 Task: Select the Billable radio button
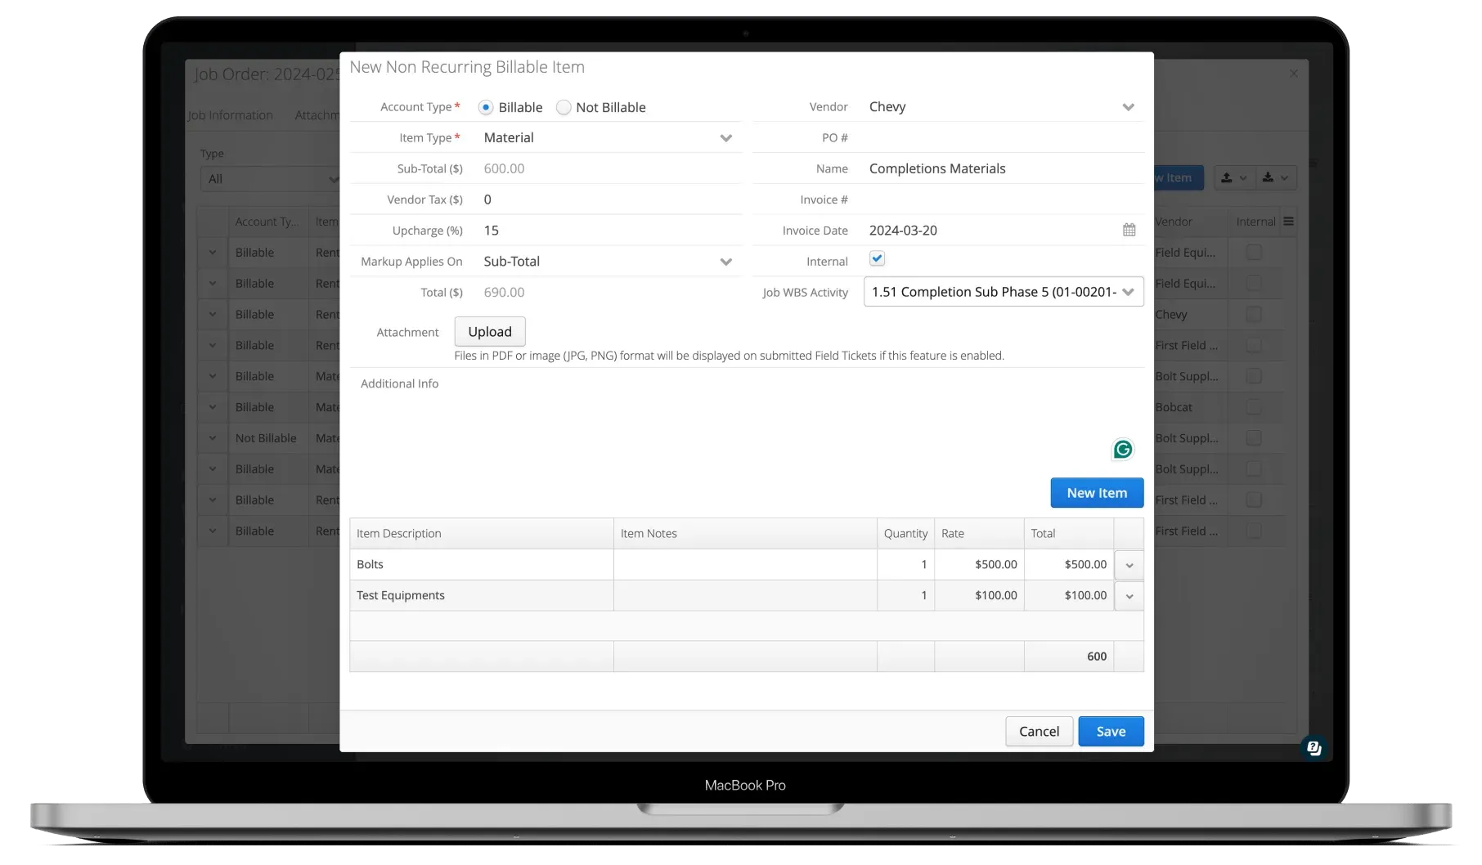point(487,107)
